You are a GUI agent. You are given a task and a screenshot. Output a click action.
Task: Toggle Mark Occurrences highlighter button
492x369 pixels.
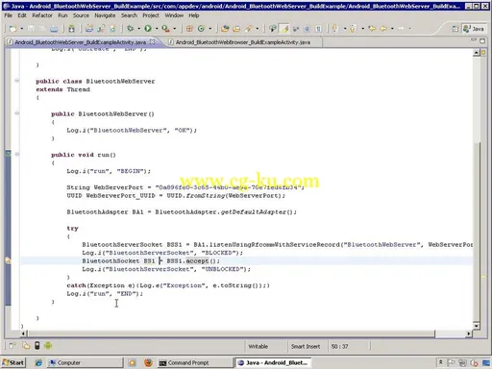pyautogui.click(x=284, y=29)
